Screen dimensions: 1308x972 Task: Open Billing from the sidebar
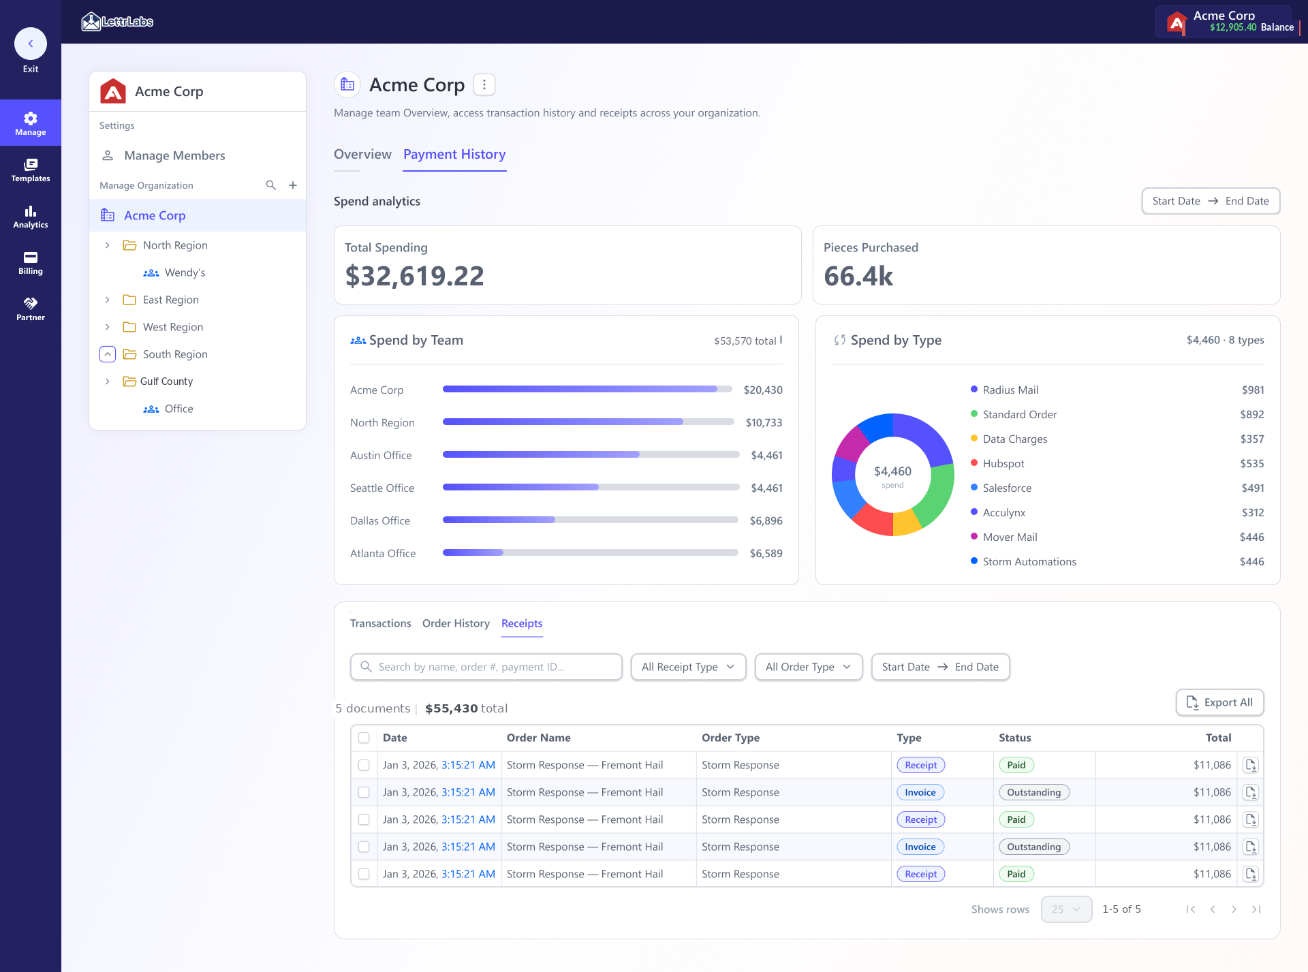(x=31, y=262)
